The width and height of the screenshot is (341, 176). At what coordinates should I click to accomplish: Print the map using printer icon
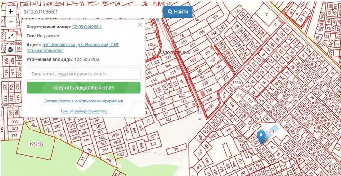click(x=10, y=49)
